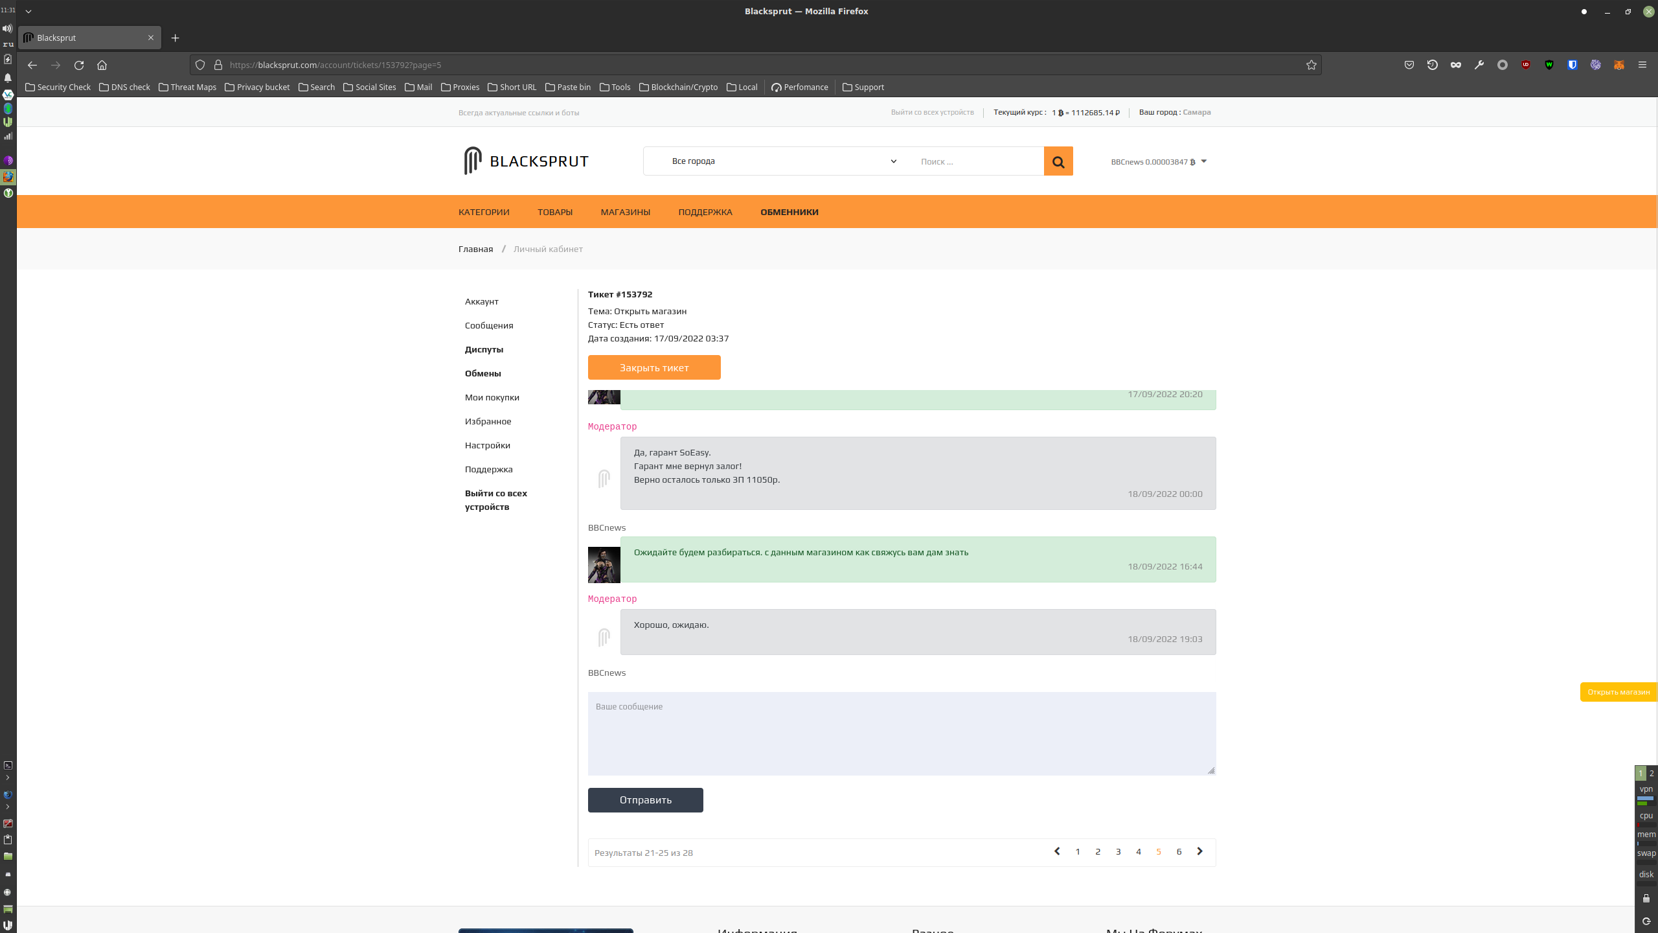Reload the current page

pyautogui.click(x=79, y=65)
